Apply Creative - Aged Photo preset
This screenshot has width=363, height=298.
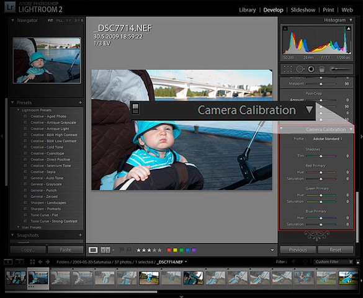(48, 116)
